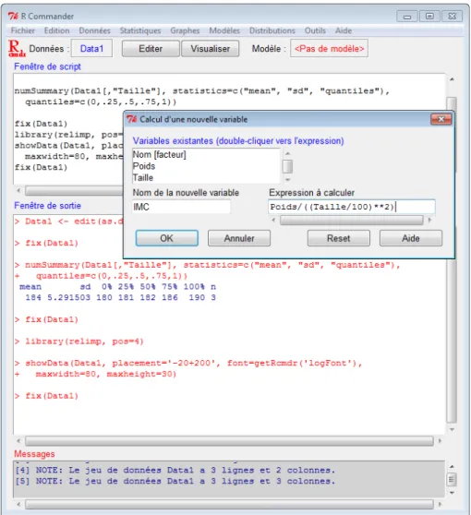This screenshot has width=471, height=515.
Task: Click the Tk icon in R Commander title bar
Action: (x=13, y=16)
